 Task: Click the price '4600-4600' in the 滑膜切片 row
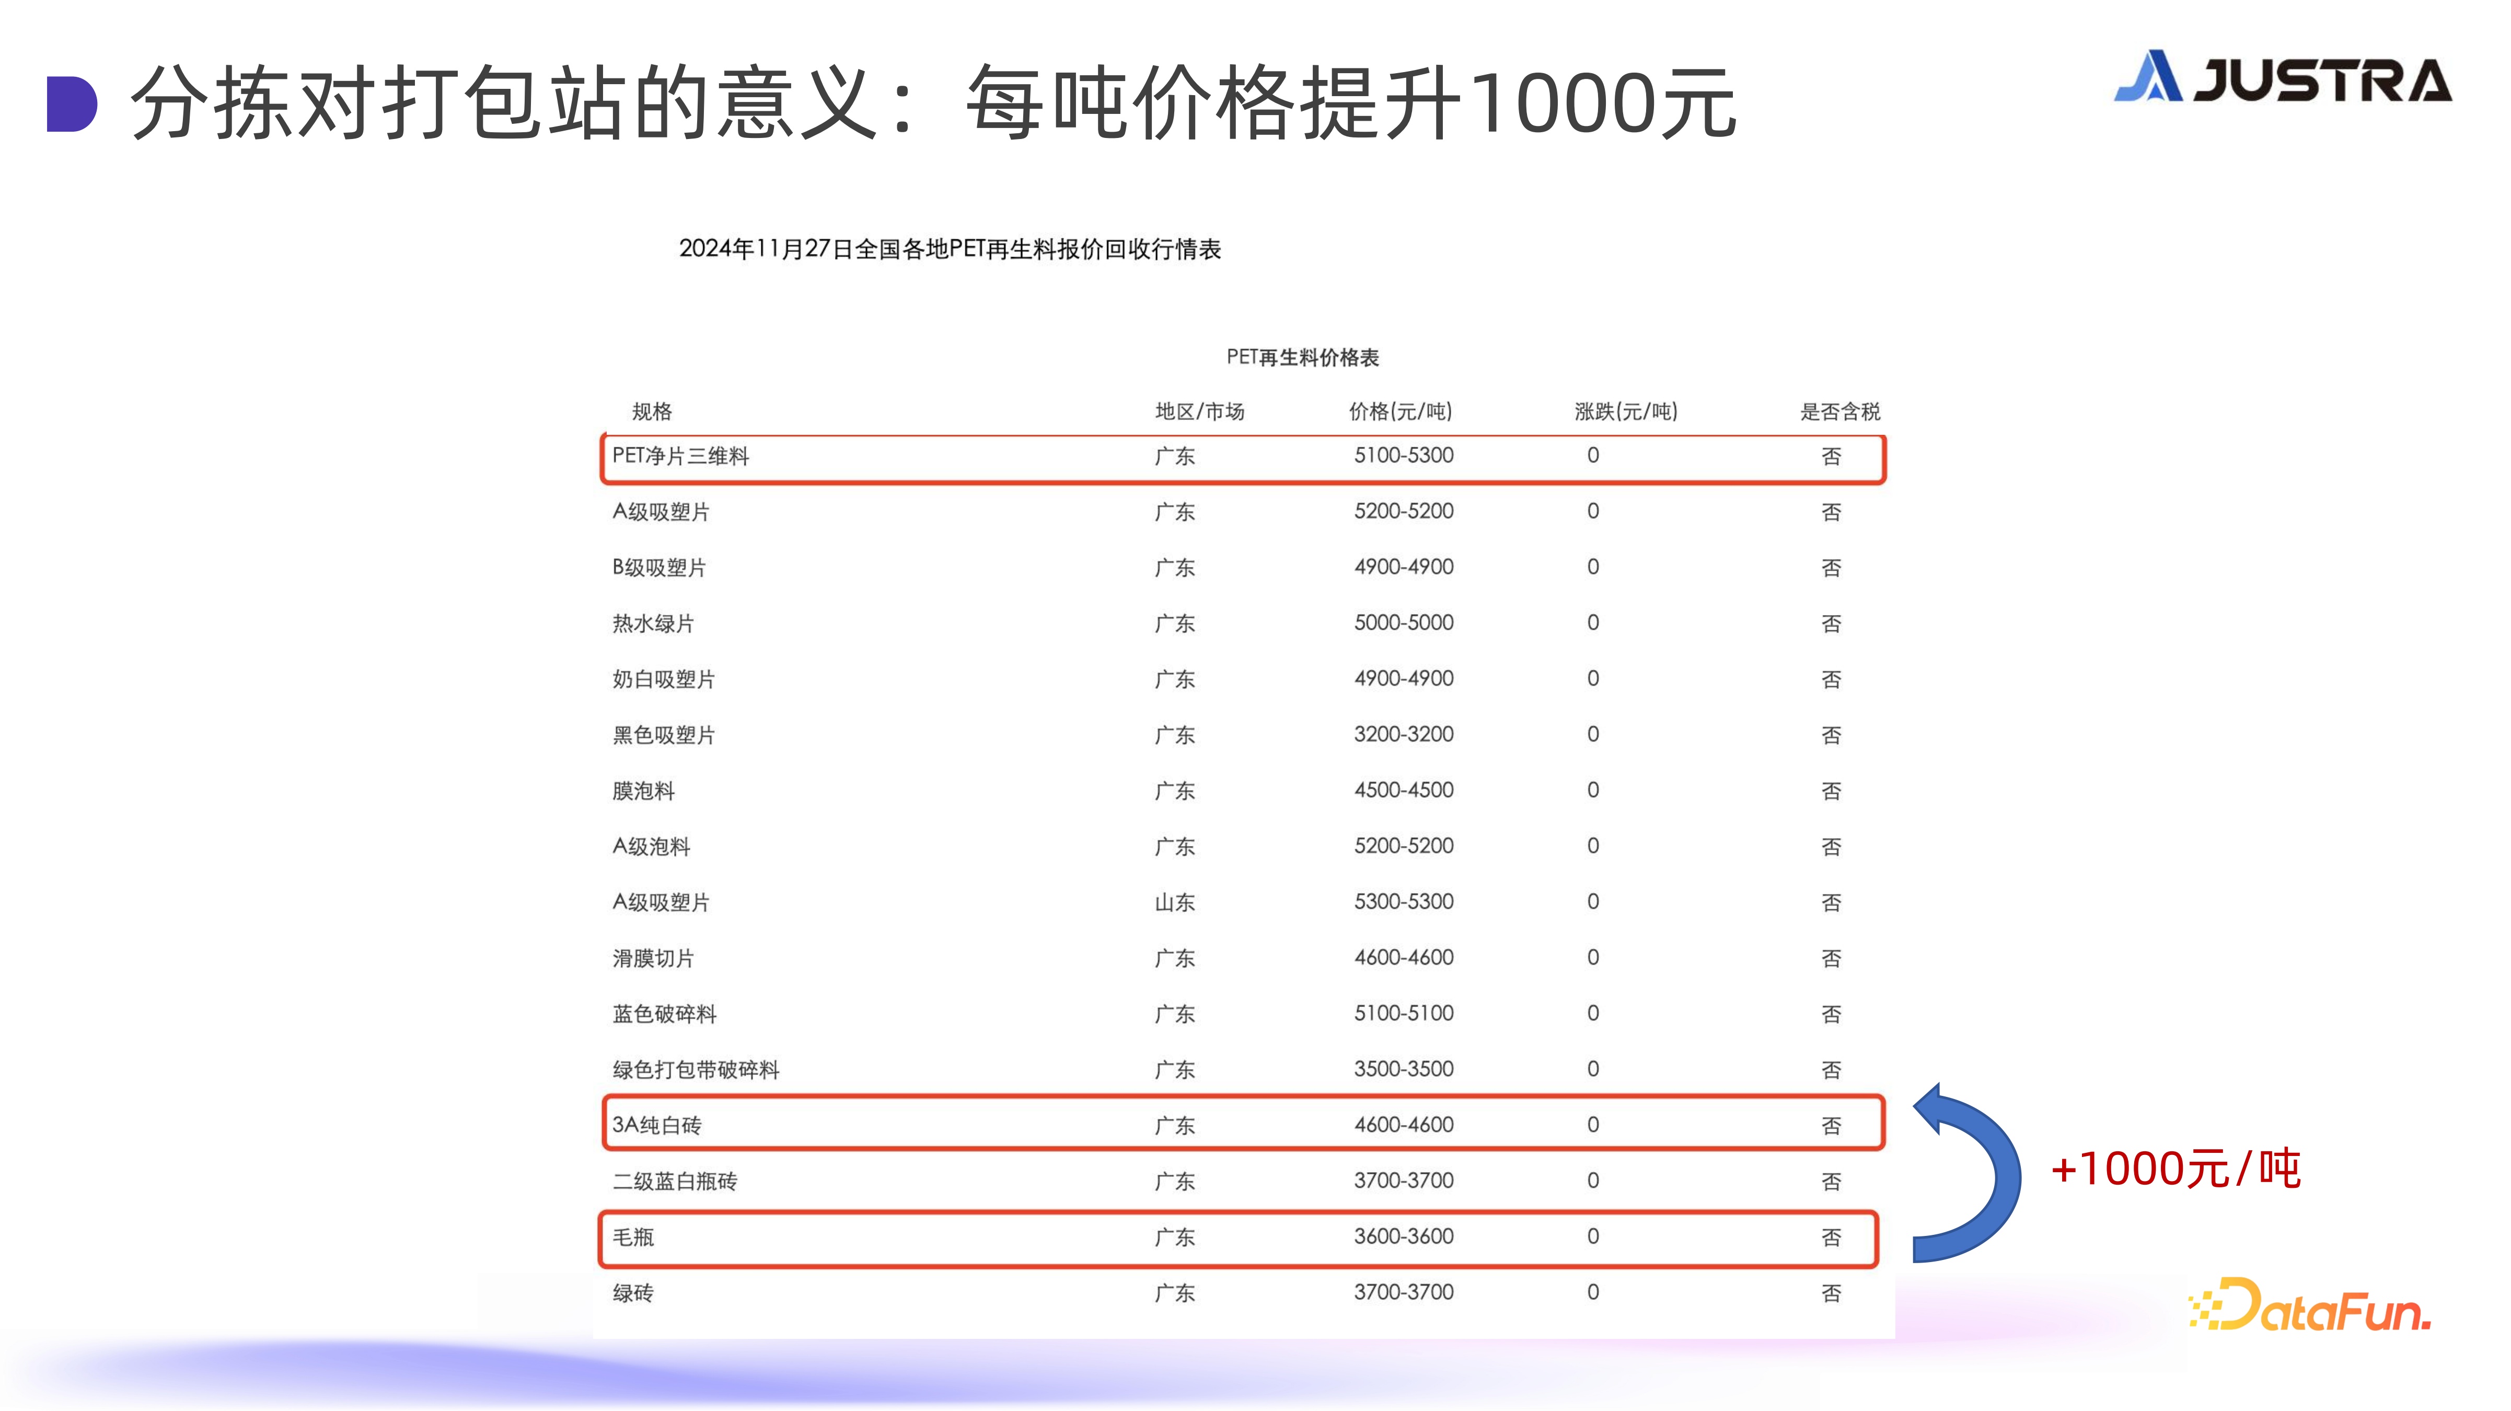[x=1404, y=957]
